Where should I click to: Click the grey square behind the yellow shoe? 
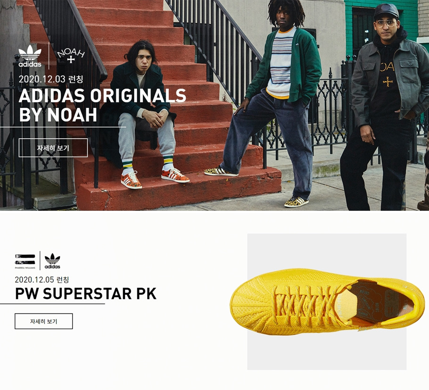pos(327,302)
